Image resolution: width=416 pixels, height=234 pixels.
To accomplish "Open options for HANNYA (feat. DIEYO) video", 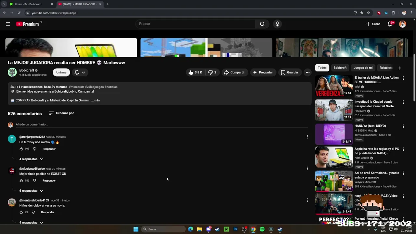I will click(403, 126).
